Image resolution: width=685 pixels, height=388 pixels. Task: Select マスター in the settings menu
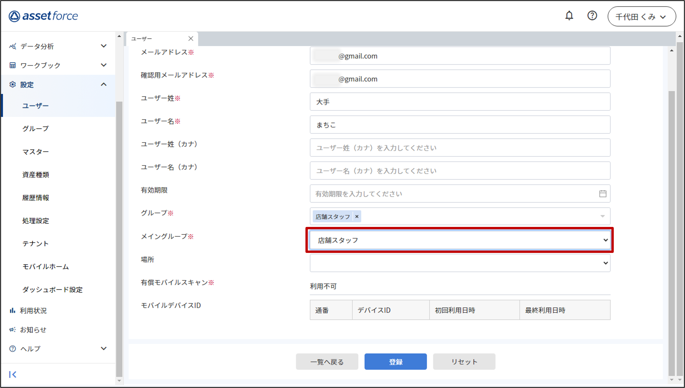point(35,152)
